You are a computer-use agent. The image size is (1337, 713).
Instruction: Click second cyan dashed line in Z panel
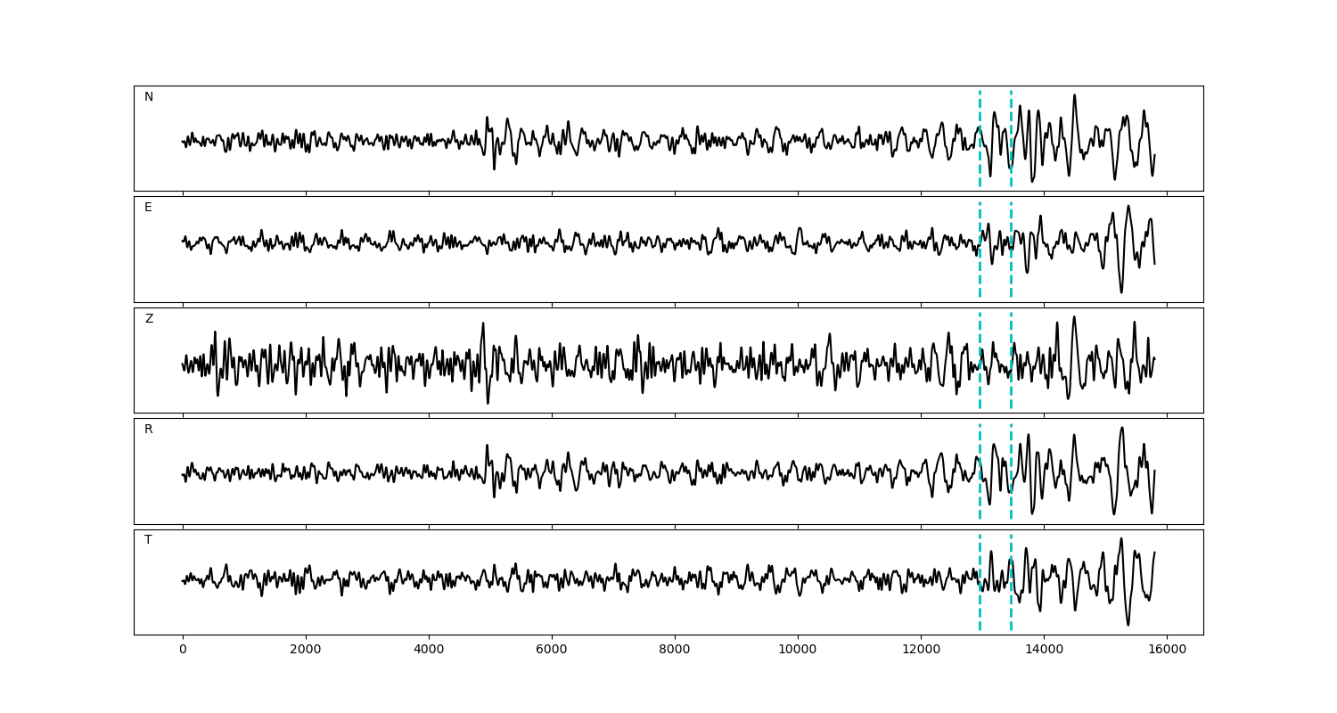point(1011,392)
